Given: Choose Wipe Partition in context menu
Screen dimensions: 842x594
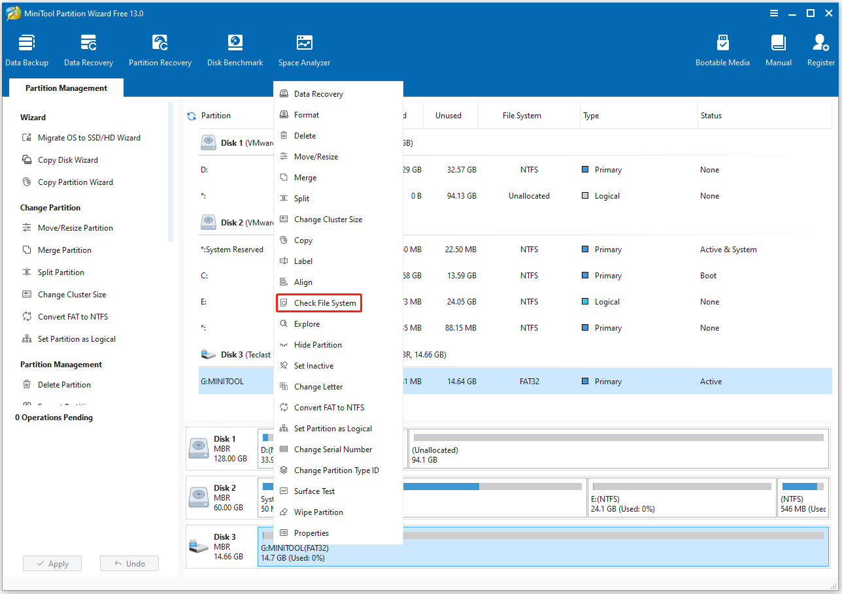Looking at the screenshot, I should (x=318, y=512).
